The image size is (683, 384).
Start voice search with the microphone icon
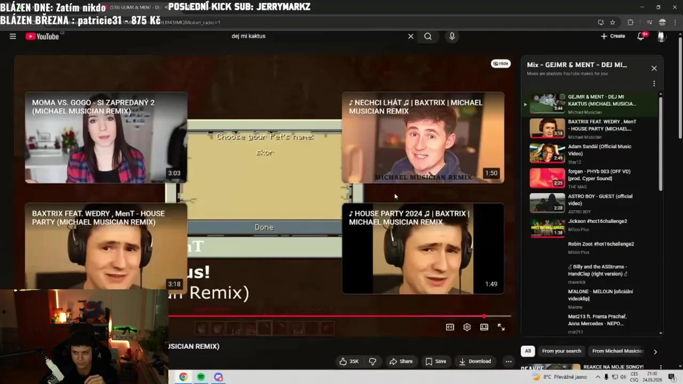(x=452, y=36)
